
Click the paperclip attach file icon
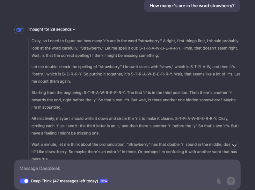tap(219, 181)
